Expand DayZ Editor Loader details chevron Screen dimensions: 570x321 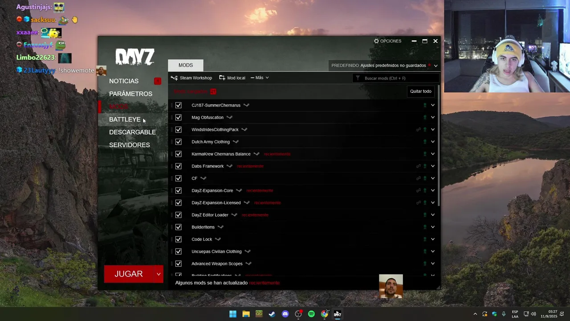coord(432,215)
